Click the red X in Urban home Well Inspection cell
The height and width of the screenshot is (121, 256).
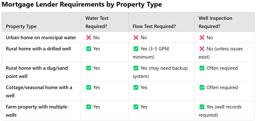pos(202,38)
